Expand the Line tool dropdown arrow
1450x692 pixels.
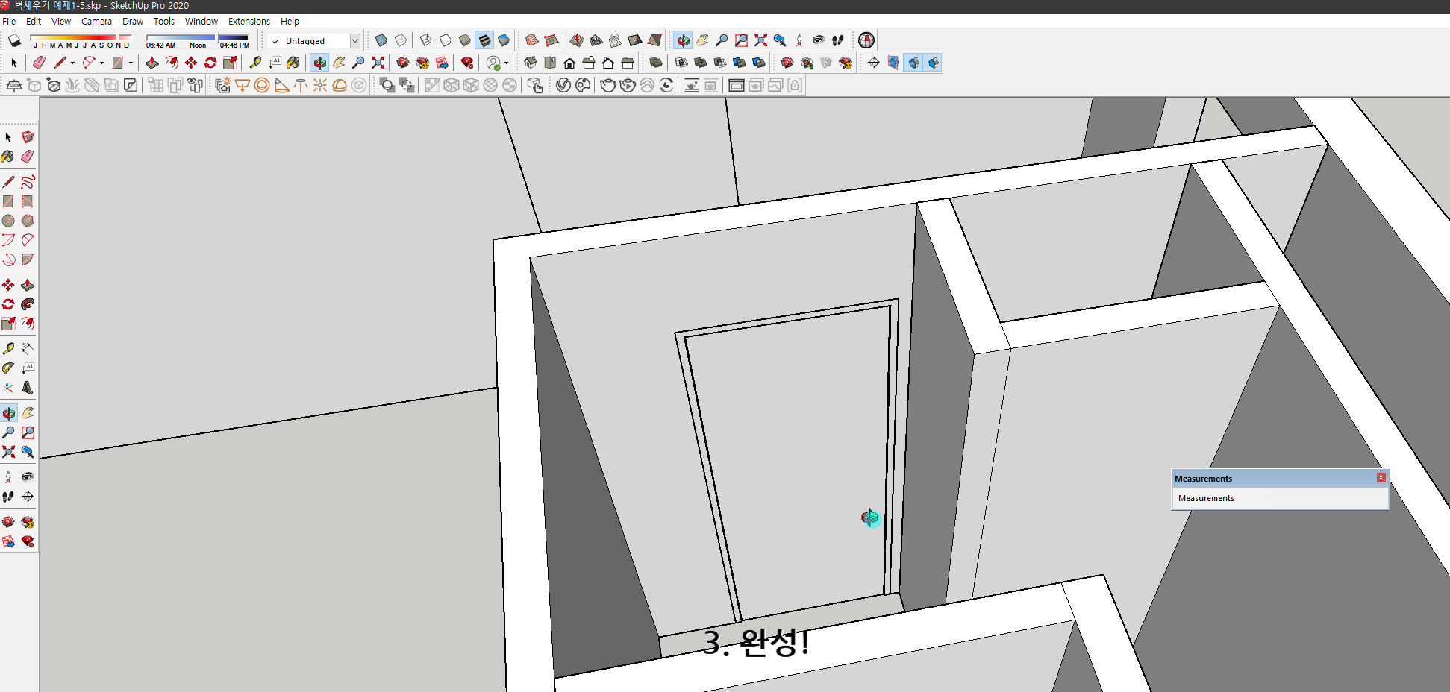(x=72, y=63)
